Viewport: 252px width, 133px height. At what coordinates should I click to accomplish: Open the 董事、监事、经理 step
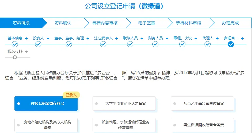tap(69, 38)
